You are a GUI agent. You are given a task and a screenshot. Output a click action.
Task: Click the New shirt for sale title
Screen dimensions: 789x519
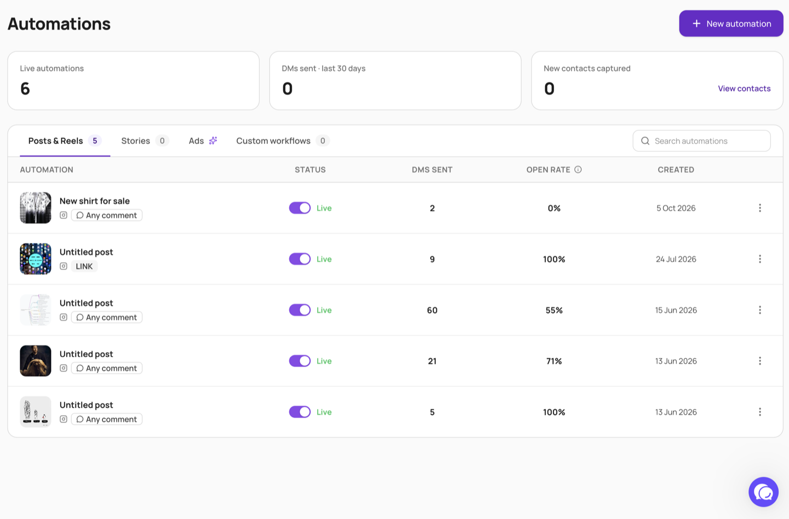[x=95, y=201]
